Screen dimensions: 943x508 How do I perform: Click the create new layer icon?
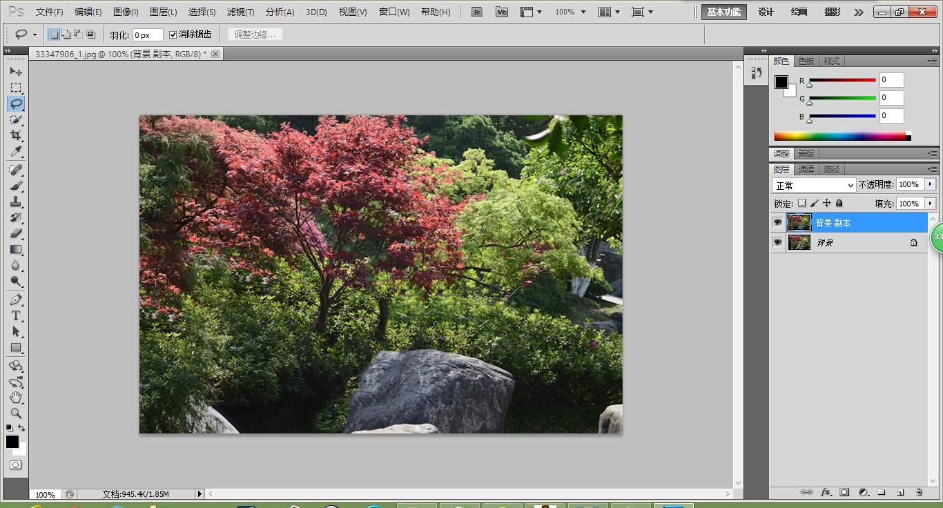900,492
